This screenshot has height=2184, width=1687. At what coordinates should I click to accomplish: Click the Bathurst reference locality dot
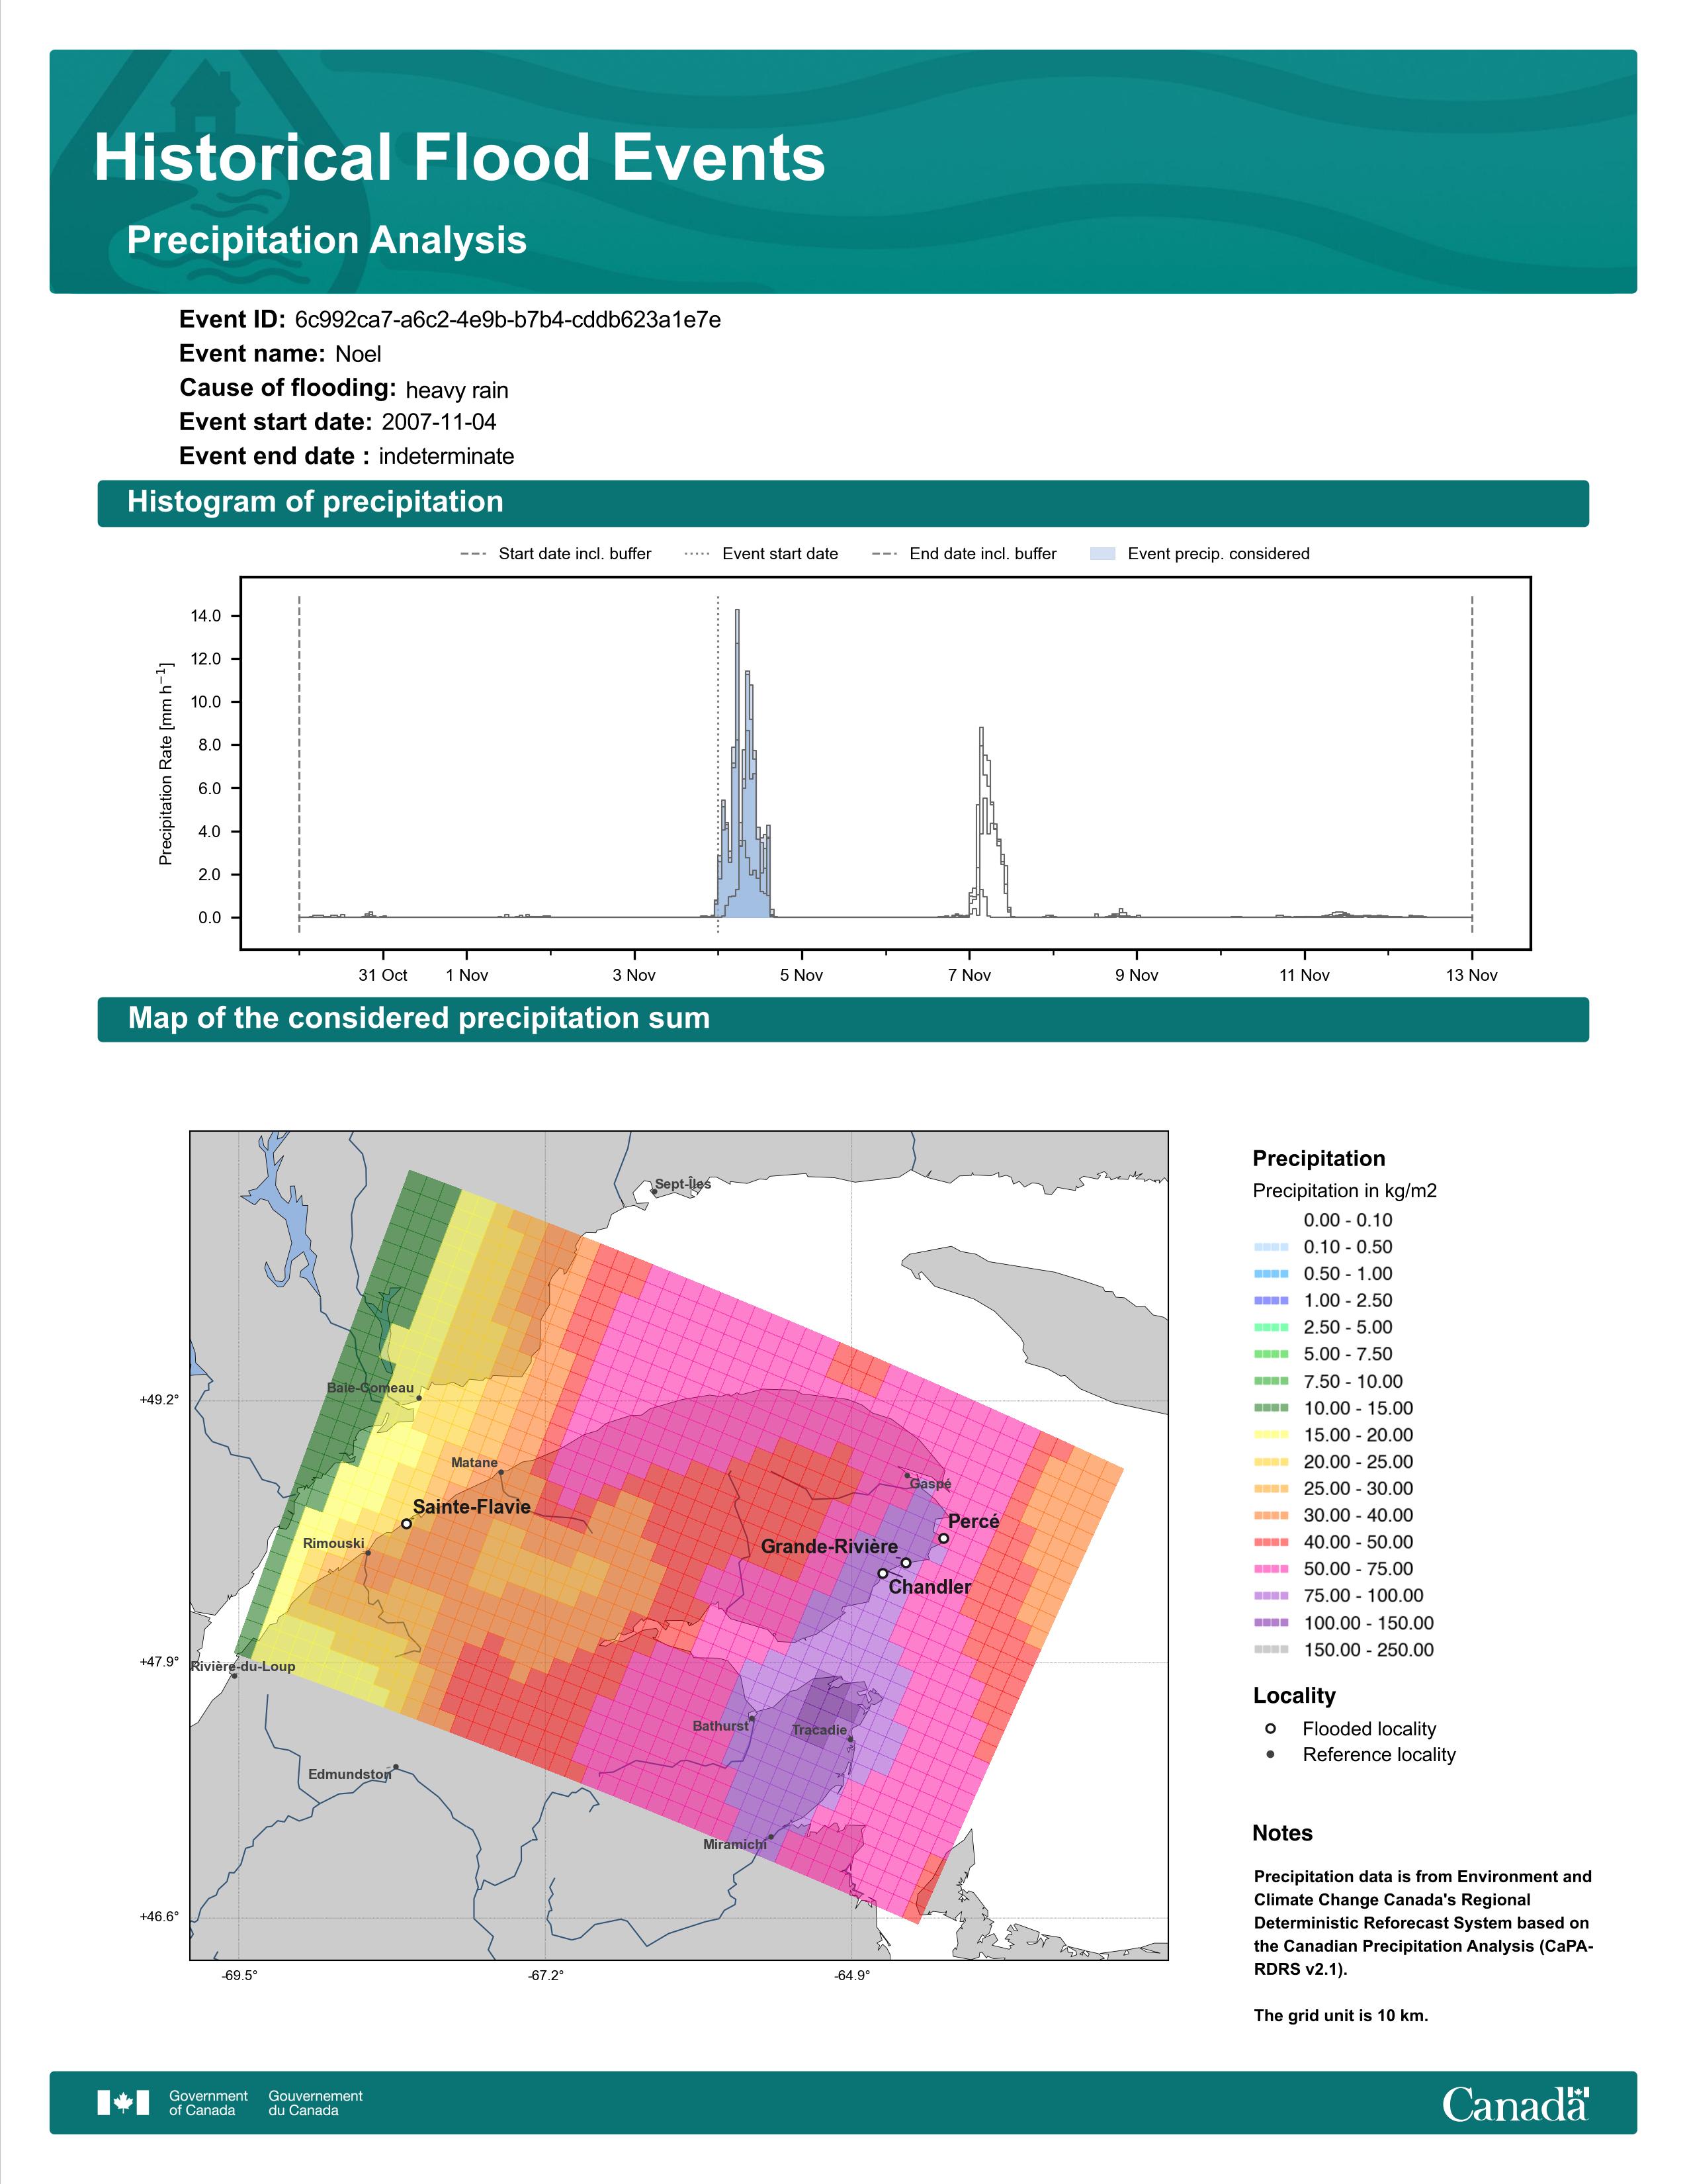point(752,1719)
